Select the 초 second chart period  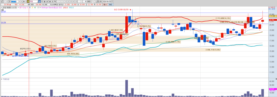(x=52, y=1)
